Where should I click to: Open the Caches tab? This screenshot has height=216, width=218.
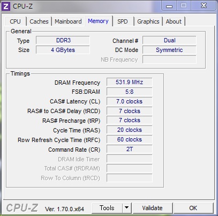tap(39, 21)
